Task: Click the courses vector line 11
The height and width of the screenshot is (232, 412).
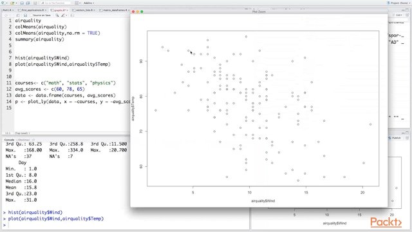Action: point(65,83)
